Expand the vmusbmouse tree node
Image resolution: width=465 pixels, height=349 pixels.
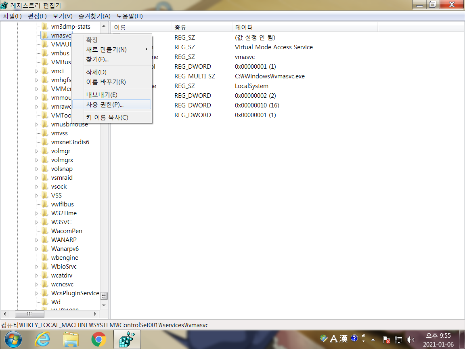(x=37, y=124)
